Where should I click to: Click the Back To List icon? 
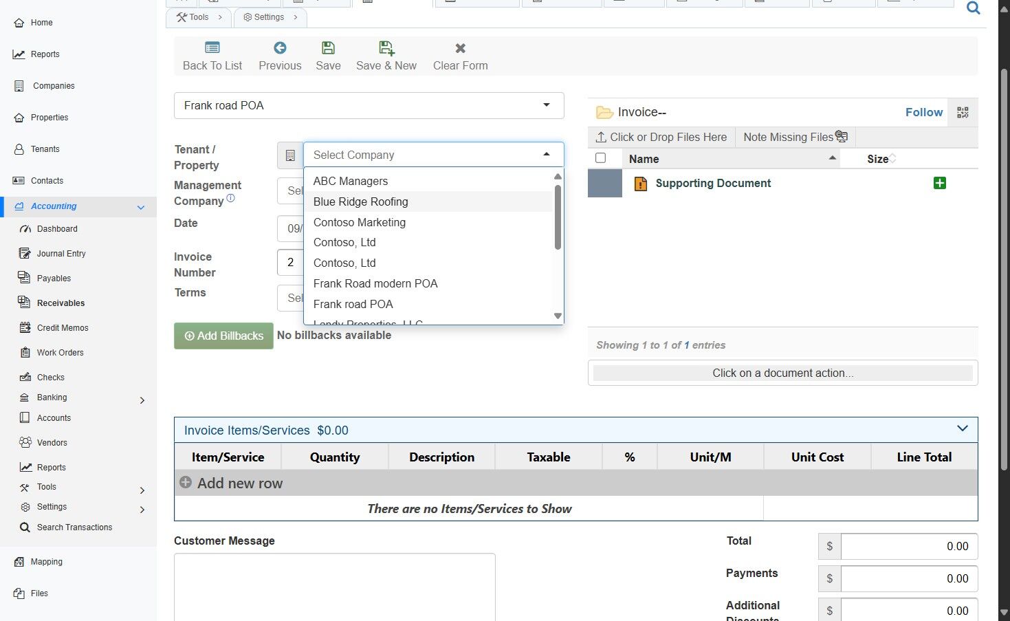click(212, 48)
